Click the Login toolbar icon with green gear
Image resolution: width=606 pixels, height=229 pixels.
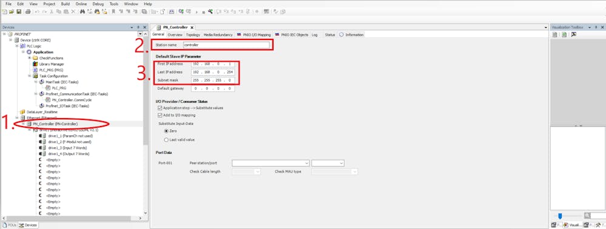(181, 12)
